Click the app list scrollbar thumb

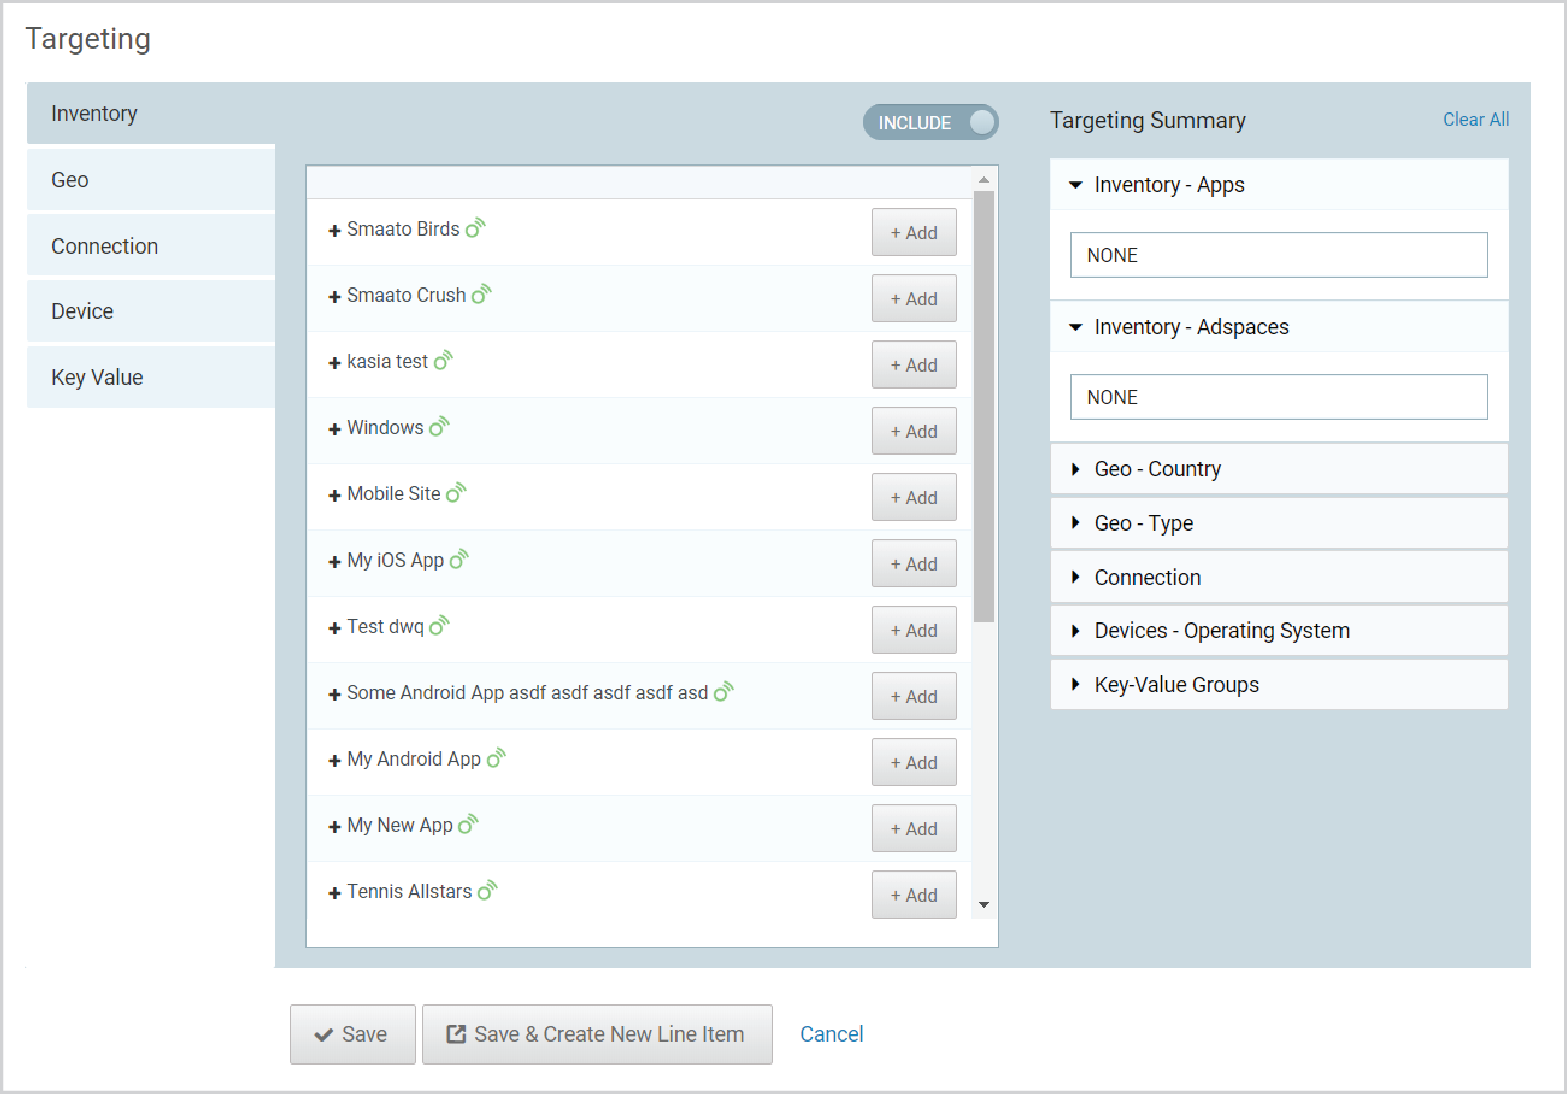(x=983, y=407)
